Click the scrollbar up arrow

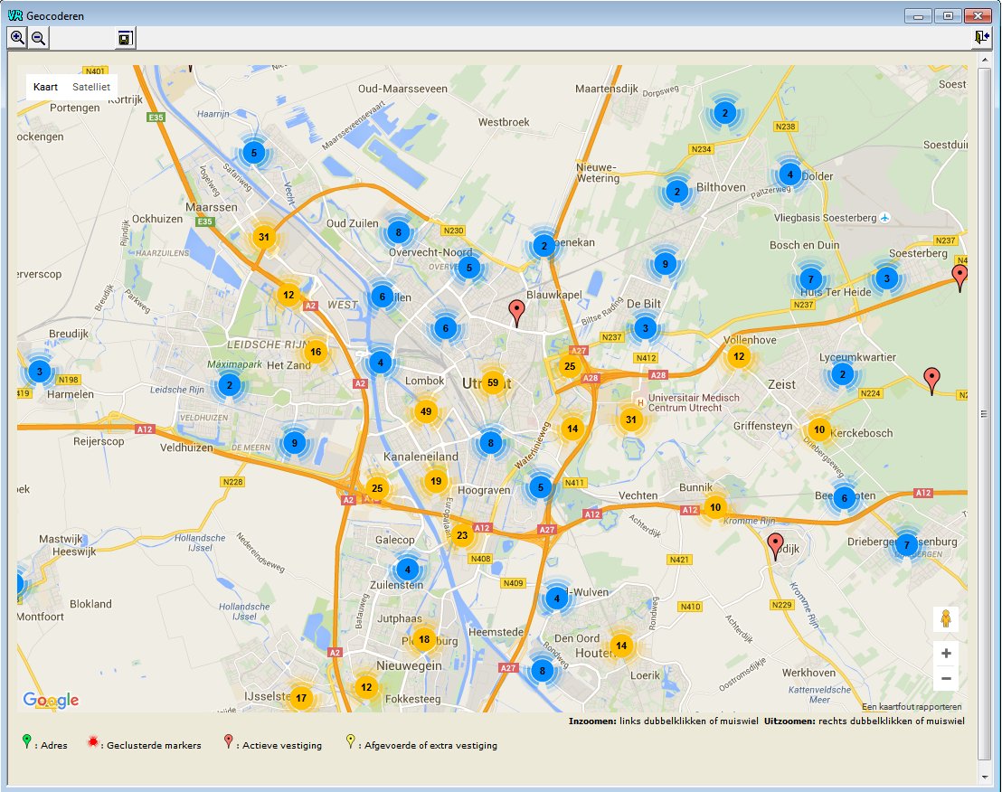984,60
